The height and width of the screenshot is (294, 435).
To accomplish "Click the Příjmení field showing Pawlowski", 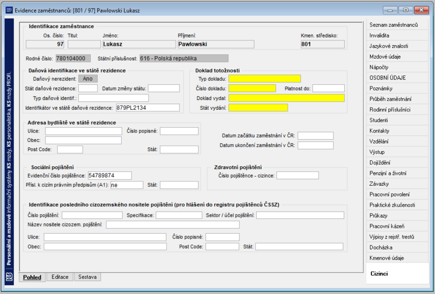I will pos(216,44).
